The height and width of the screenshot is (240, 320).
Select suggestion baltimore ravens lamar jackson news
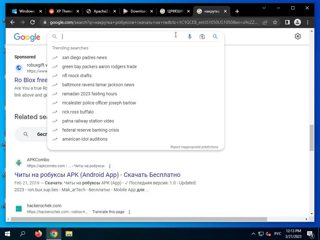click(x=136, y=85)
